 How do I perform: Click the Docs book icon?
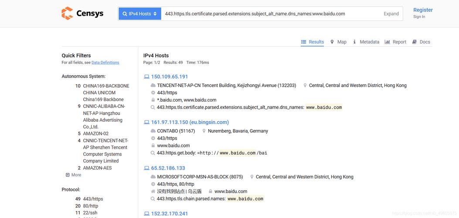point(415,42)
